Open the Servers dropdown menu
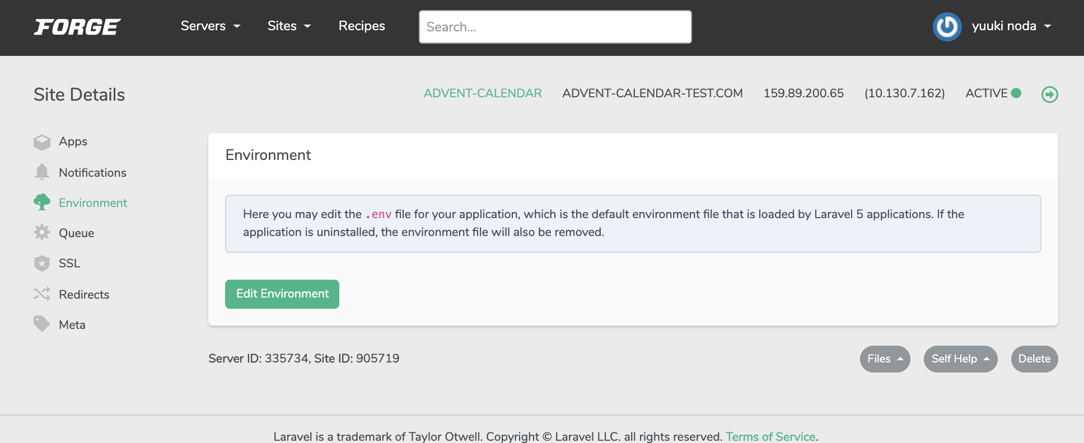This screenshot has width=1084, height=443. click(x=211, y=26)
